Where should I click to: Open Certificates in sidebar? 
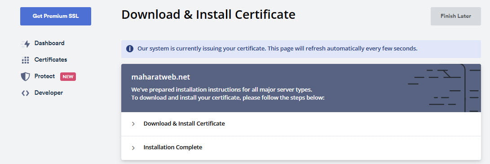[51, 60]
